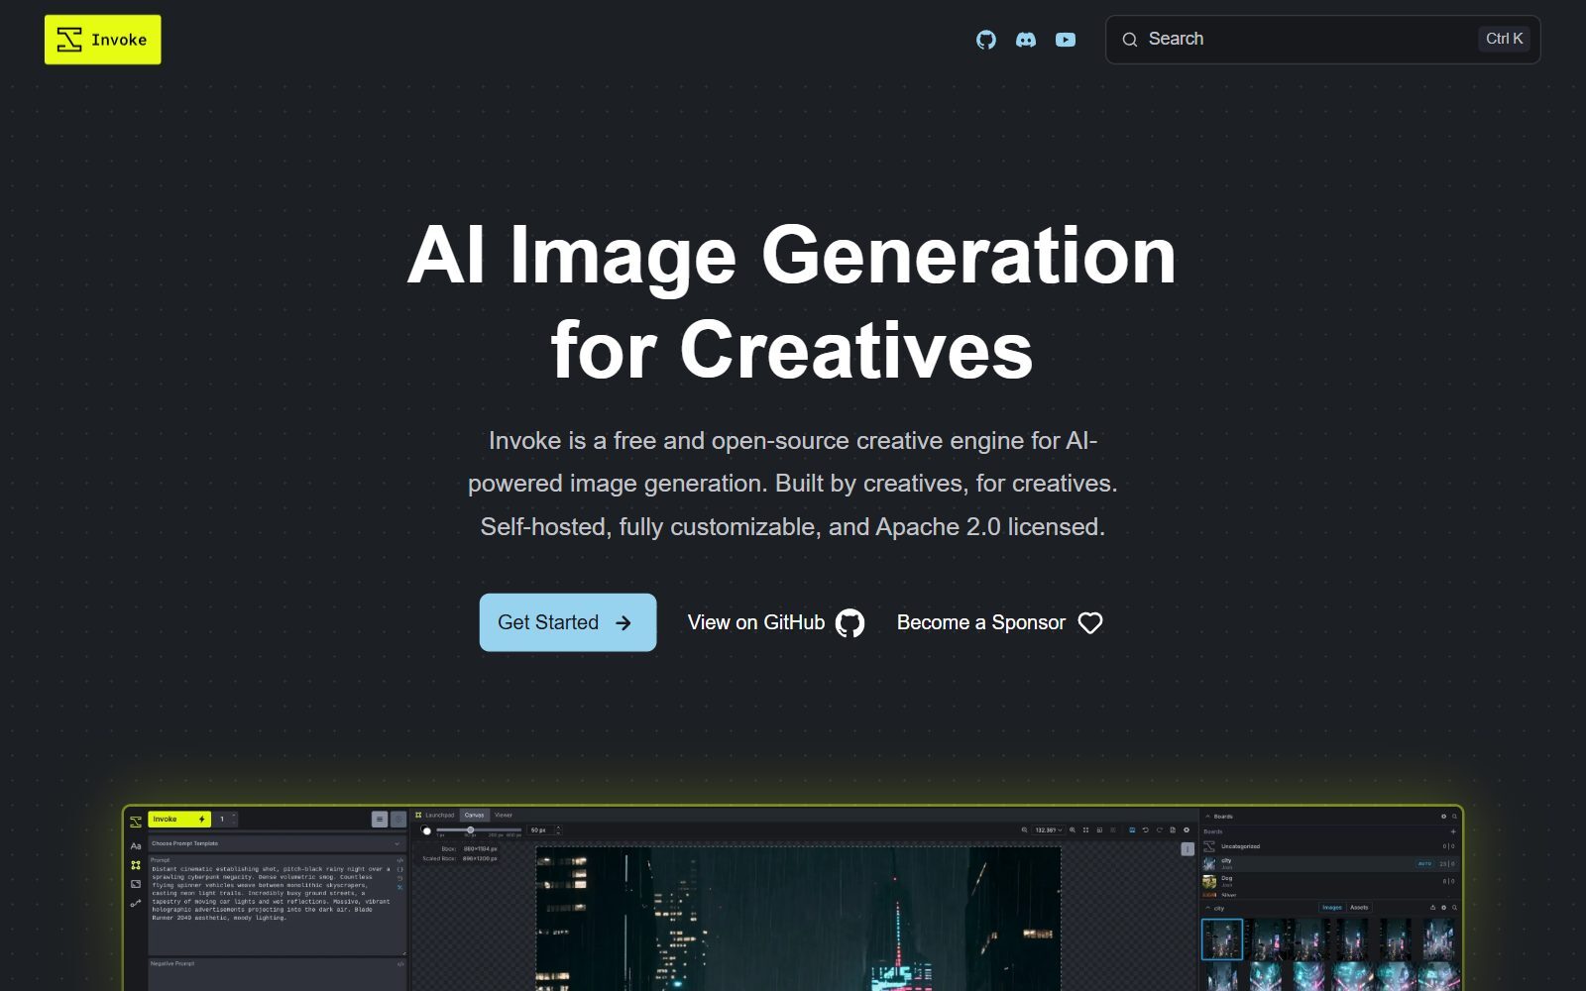Focus the Search field

(1323, 40)
